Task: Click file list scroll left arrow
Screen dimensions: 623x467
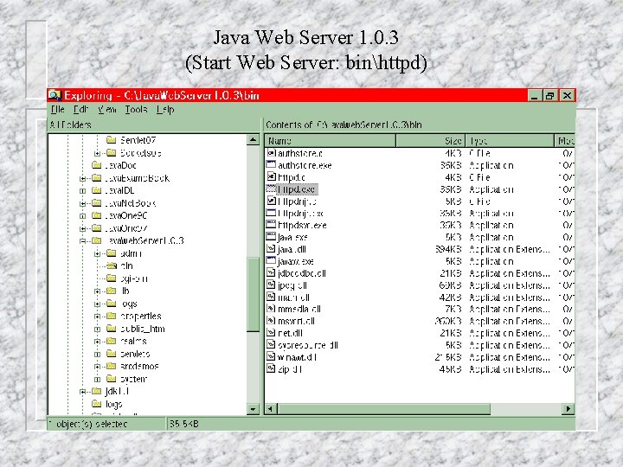Action: pyautogui.click(x=271, y=408)
